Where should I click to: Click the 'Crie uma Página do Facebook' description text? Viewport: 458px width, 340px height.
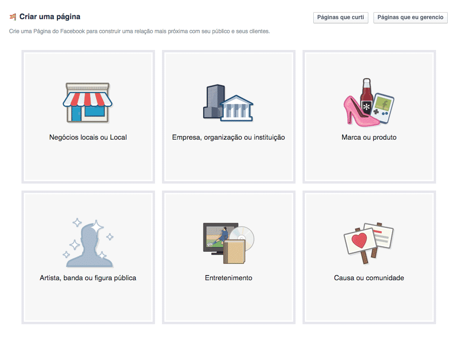click(x=139, y=32)
